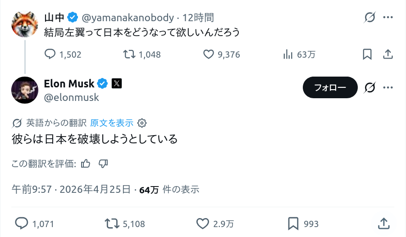
Task: Bookmark Elon Musk's post (993)
Action: coord(293,223)
